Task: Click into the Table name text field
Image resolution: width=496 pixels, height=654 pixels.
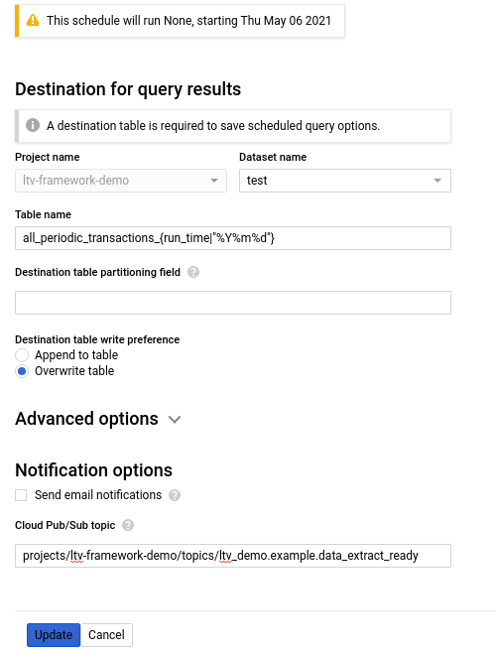Action: (233, 238)
